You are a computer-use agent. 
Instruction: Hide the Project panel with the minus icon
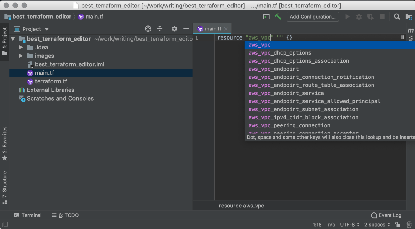tap(186, 29)
